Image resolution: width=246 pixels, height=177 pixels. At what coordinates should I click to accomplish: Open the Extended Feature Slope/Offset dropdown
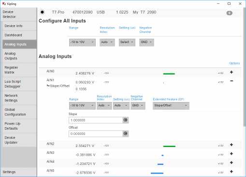point(171,106)
